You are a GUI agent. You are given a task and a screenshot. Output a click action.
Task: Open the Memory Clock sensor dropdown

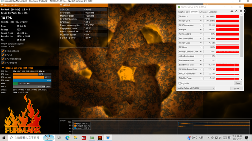coord(201,21)
